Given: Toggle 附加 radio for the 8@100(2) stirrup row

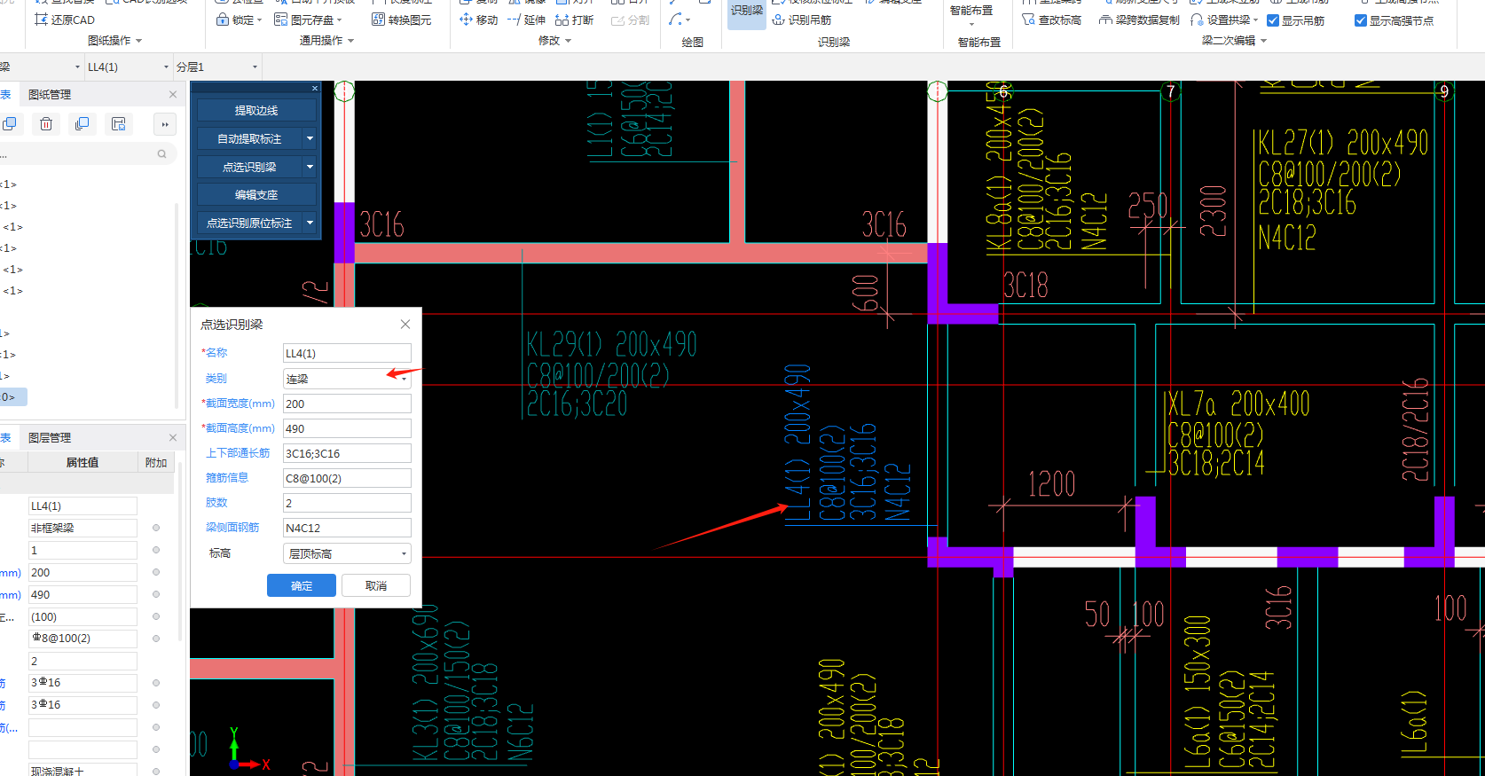Looking at the screenshot, I should click(156, 639).
